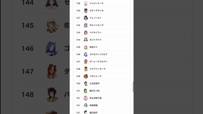Click ハッピーミーク character avatar

click(x=86, y=3)
